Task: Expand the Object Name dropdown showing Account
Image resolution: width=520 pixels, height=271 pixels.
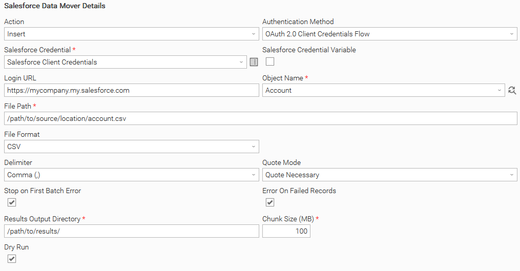Action: point(384,90)
